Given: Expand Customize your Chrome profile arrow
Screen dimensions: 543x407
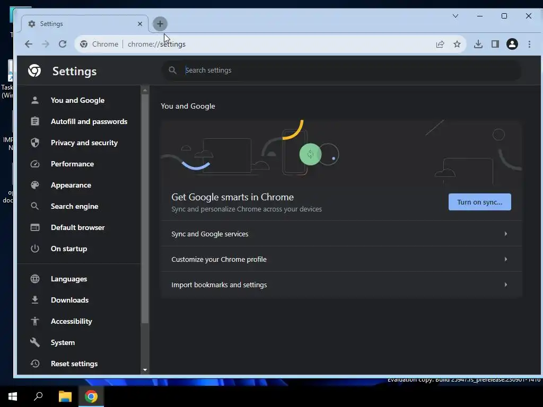Looking at the screenshot, I should [x=505, y=259].
